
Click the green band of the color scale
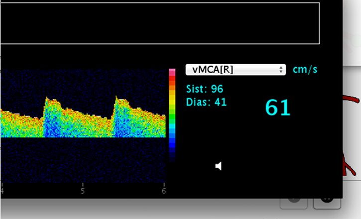coord(172,119)
